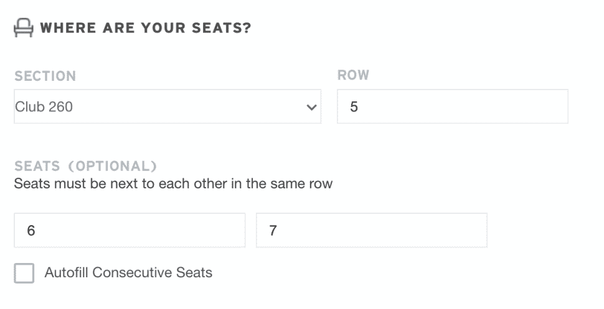Focus the Row input field
Viewport: 604px width, 309px height.
[453, 106]
